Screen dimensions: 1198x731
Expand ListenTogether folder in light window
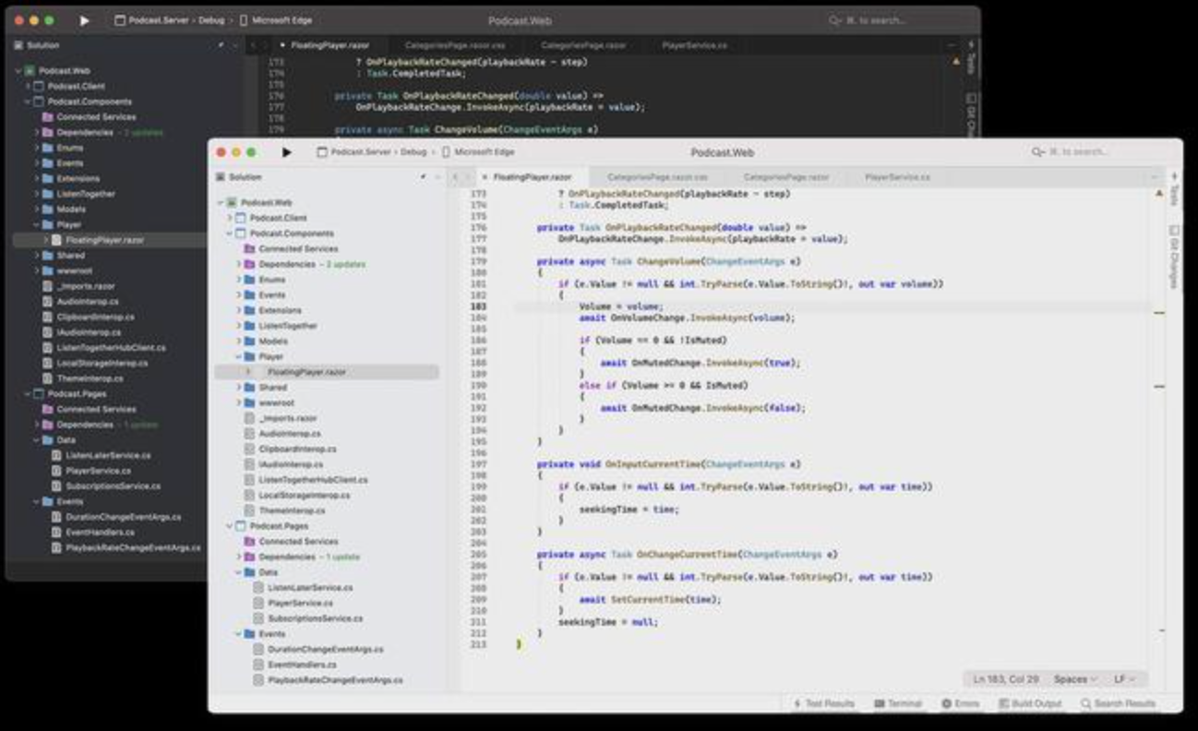(237, 326)
